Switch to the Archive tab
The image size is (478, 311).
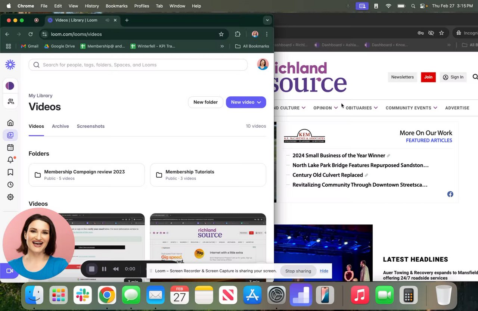(60, 126)
